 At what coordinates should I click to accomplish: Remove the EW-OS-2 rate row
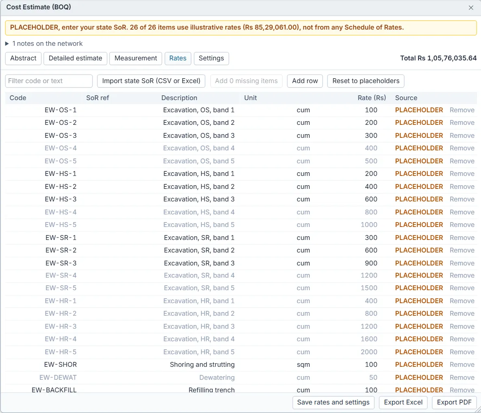pyautogui.click(x=462, y=122)
